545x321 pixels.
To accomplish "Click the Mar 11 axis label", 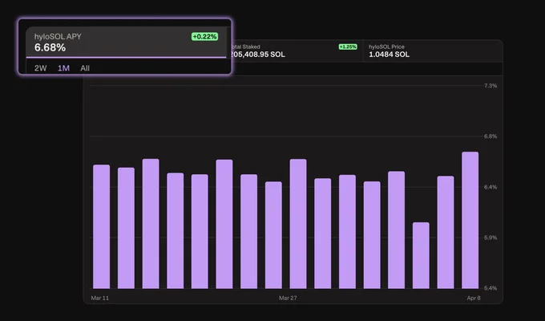I will [99, 298].
